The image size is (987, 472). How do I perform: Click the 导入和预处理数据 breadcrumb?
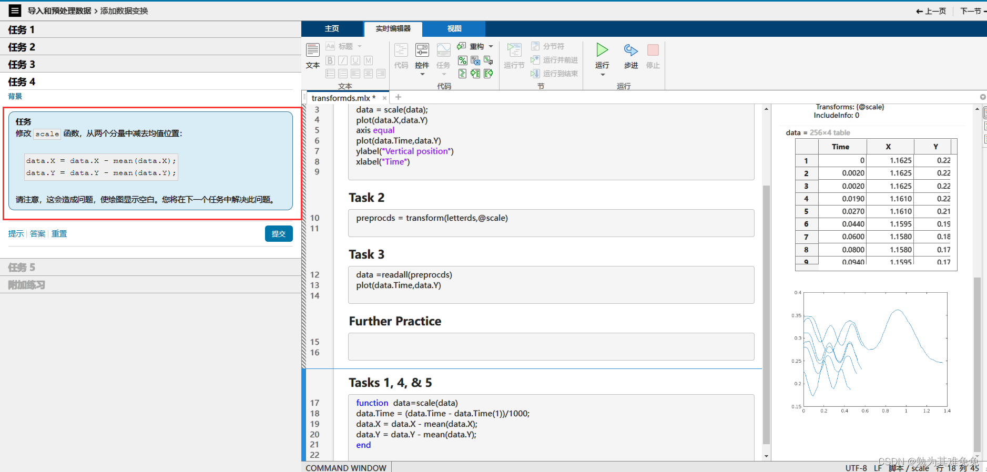59,11
